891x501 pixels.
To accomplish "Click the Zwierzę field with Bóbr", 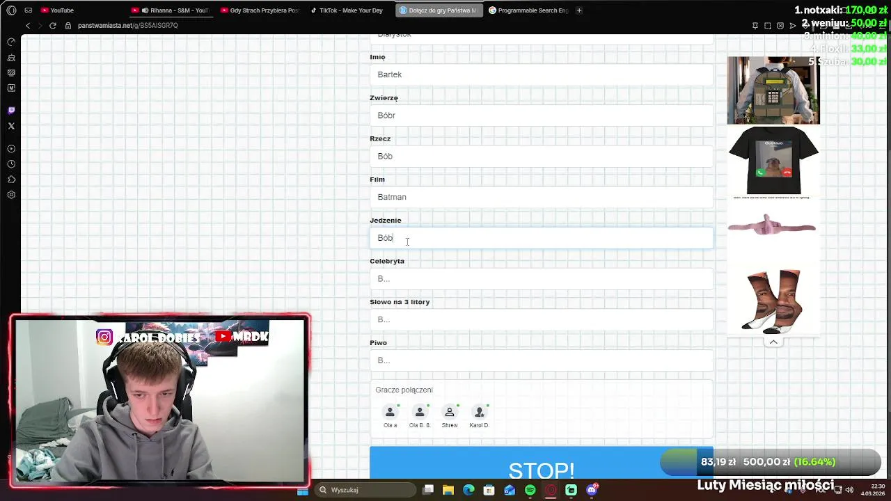I will 542,116.
